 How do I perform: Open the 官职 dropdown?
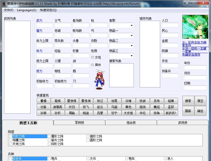coord(132,25)
